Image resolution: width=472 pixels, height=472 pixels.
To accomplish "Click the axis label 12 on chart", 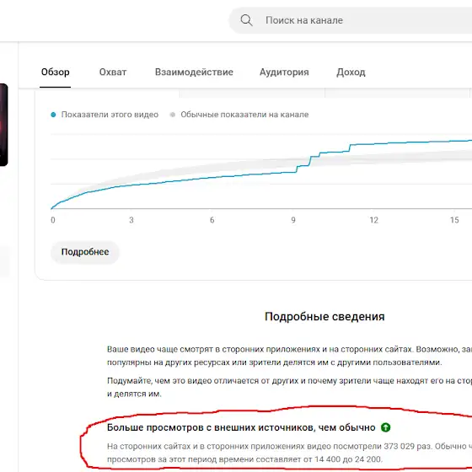I will coord(373,220).
